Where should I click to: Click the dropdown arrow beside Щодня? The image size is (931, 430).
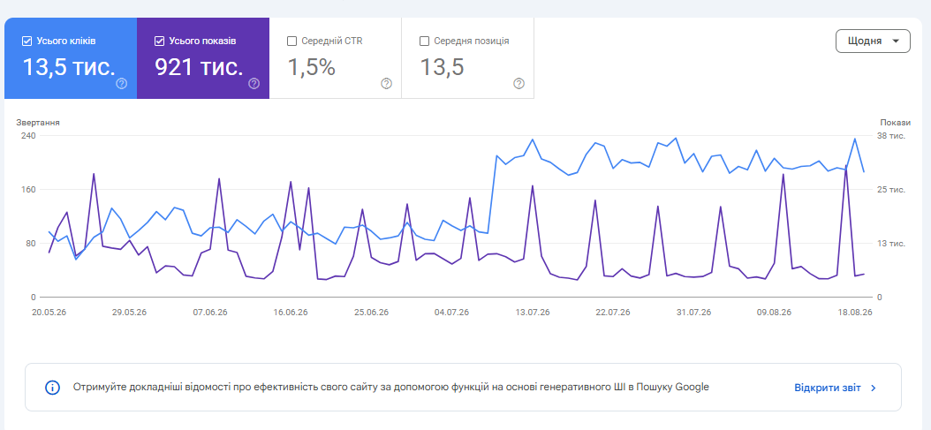click(896, 41)
